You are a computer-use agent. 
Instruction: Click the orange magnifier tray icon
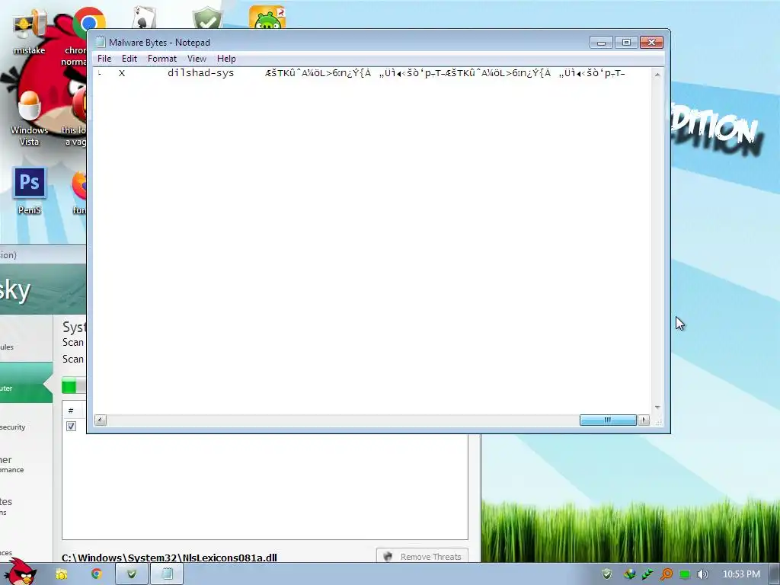666,574
